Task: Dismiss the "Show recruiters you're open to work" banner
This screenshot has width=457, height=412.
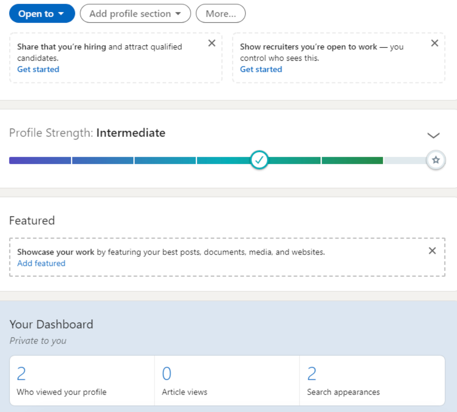Action: (435, 43)
